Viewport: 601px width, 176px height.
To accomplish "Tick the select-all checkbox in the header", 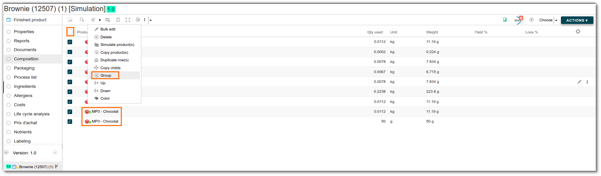I will (x=70, y=32).
